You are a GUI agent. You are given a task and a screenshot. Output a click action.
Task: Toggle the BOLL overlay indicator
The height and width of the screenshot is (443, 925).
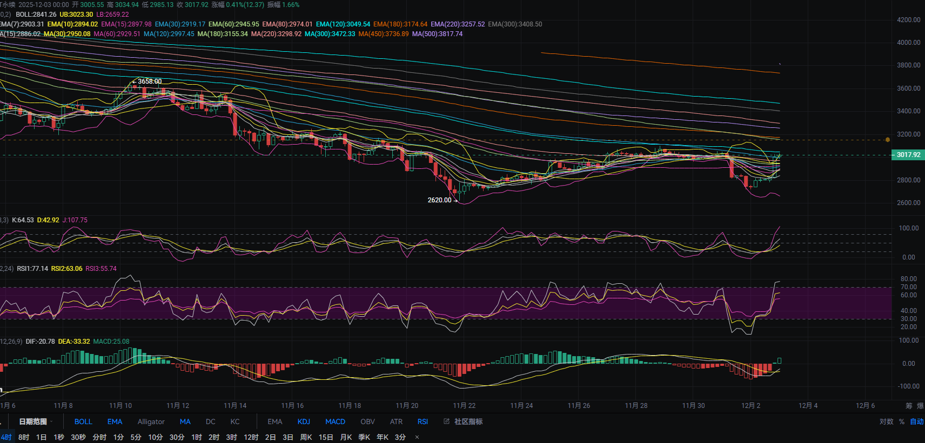(83, 421)
